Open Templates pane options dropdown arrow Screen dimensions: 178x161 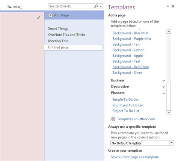[168, 6]
